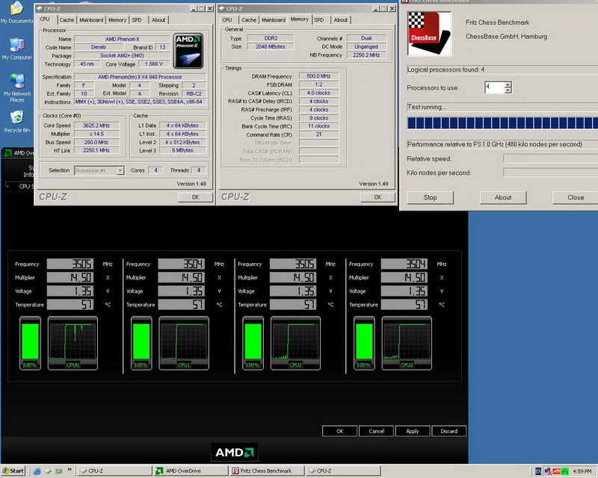Screen dimensions: 598x478
Task: Open the My Computer desktop icon
Action: pos(16,49)
